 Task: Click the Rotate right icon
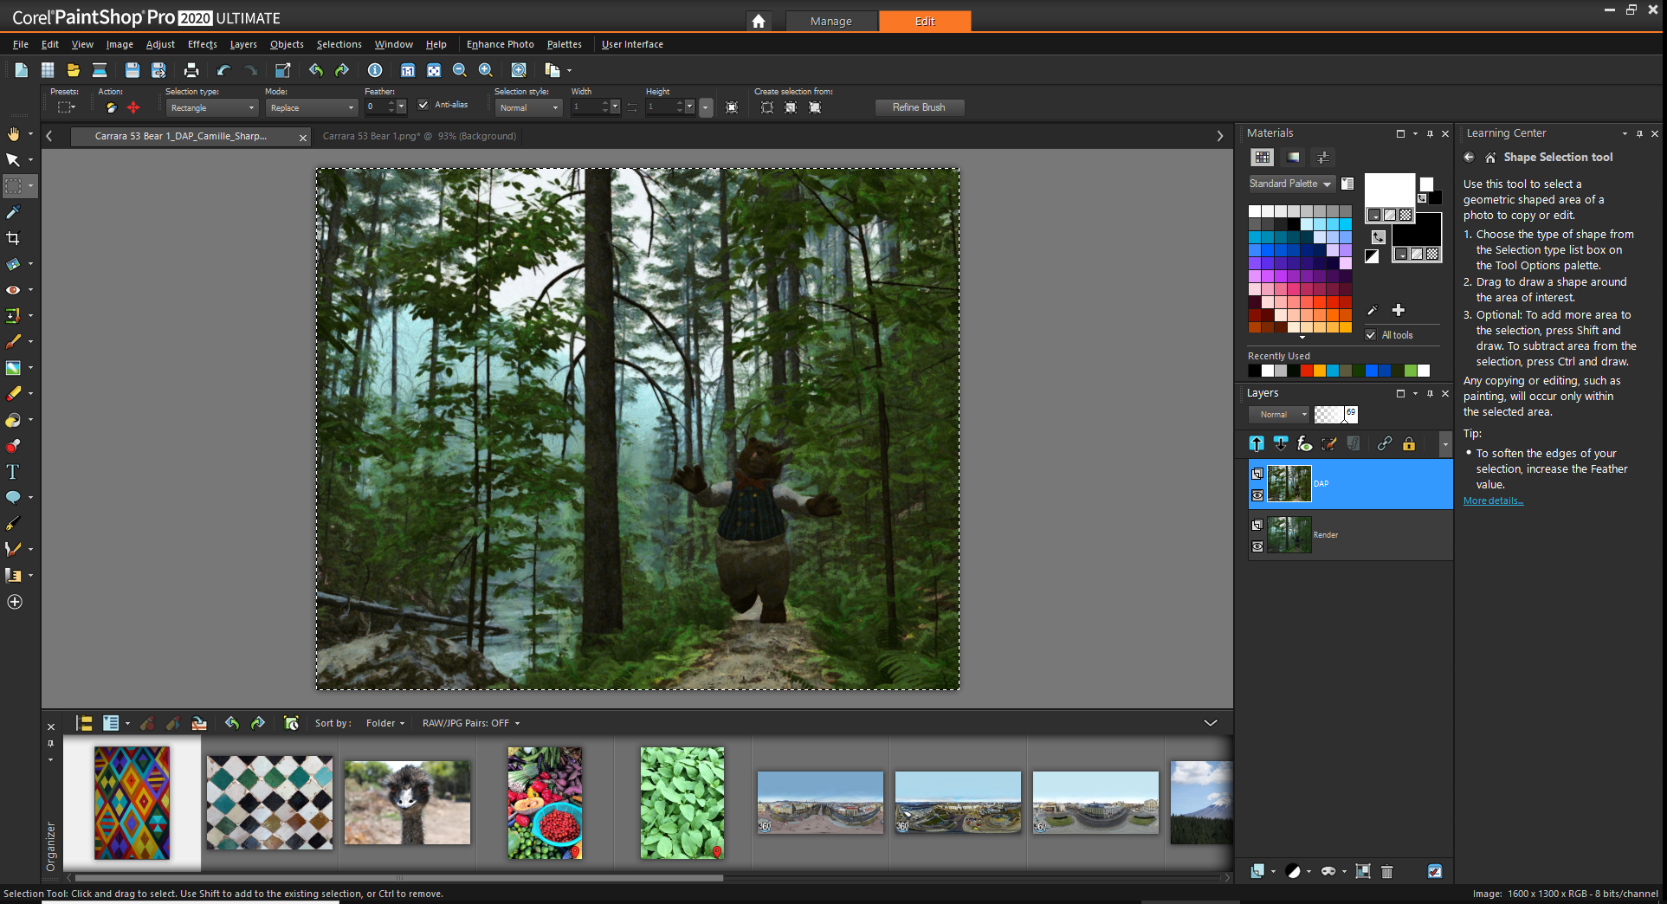[342, 70]
